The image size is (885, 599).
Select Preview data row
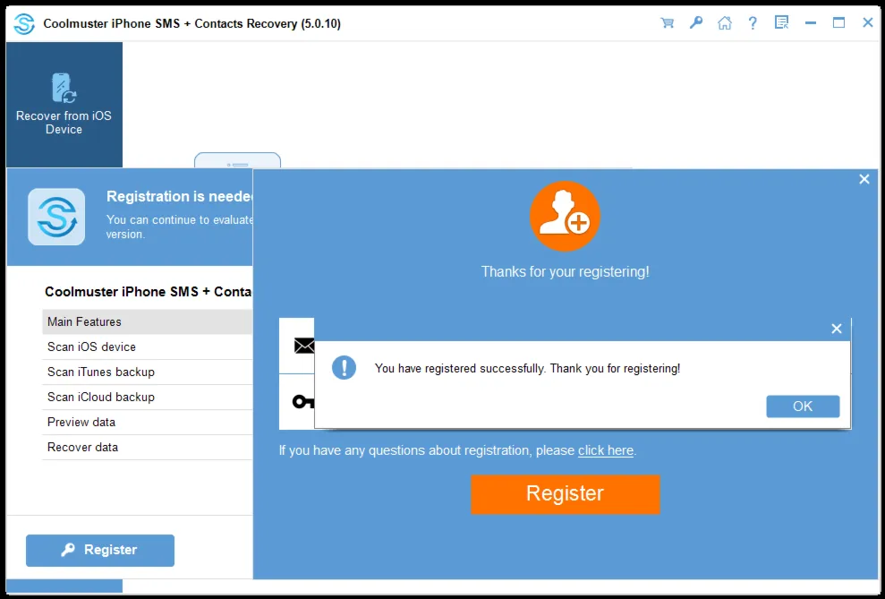148,423
